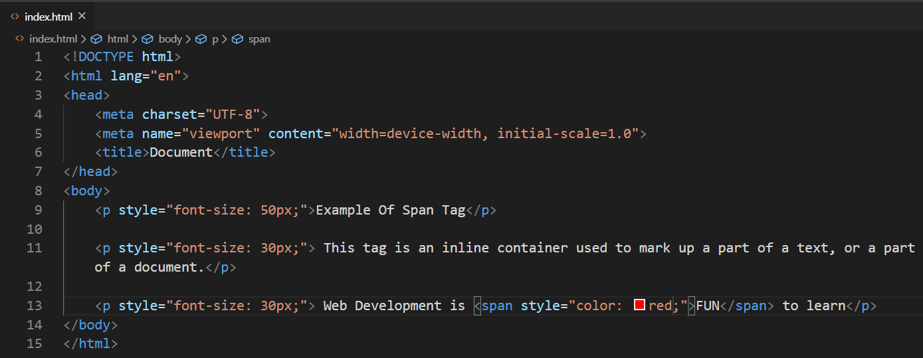This screenshot has height=358, width=923.
Task: Click "Example Of Span Tag" text
Action: [x=391, y=211]
